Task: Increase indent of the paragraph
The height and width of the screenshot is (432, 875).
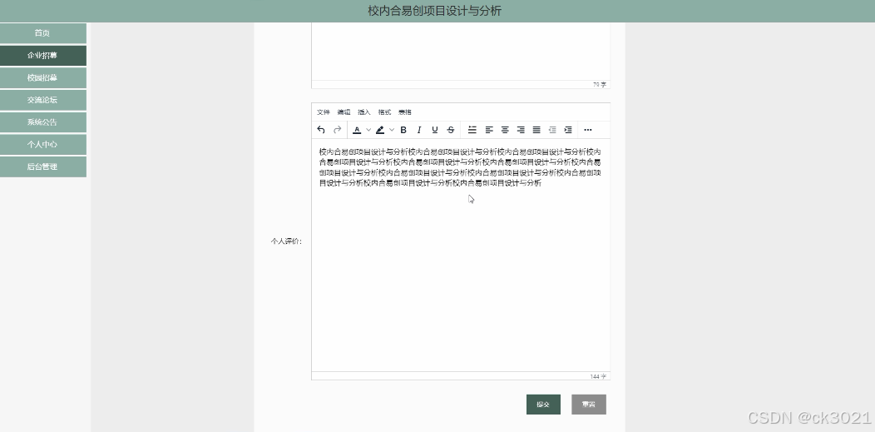Action: (568, 130)
